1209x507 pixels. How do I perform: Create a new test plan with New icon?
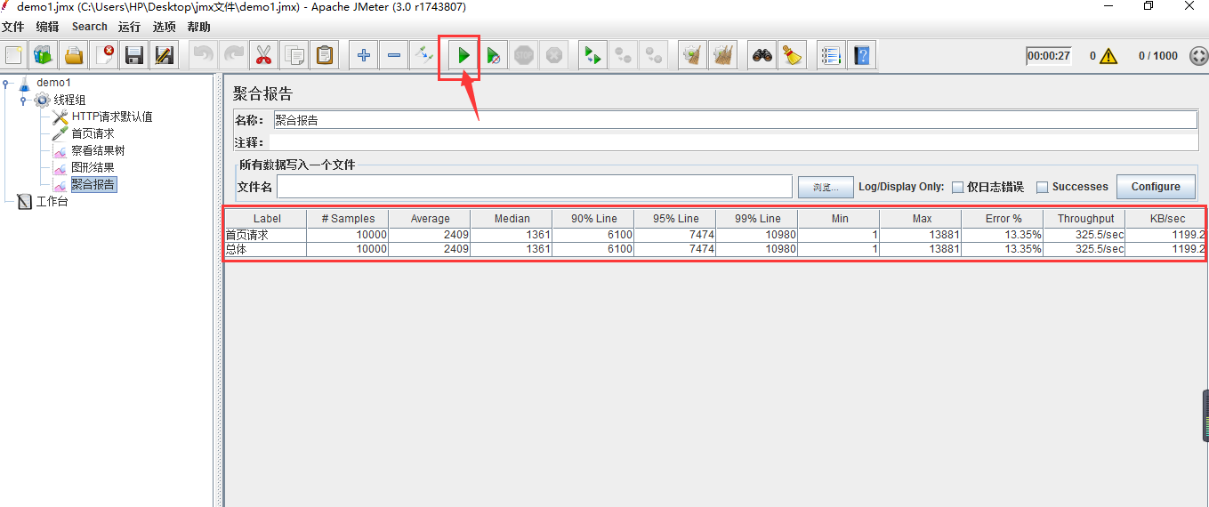[x=13, y=55]
